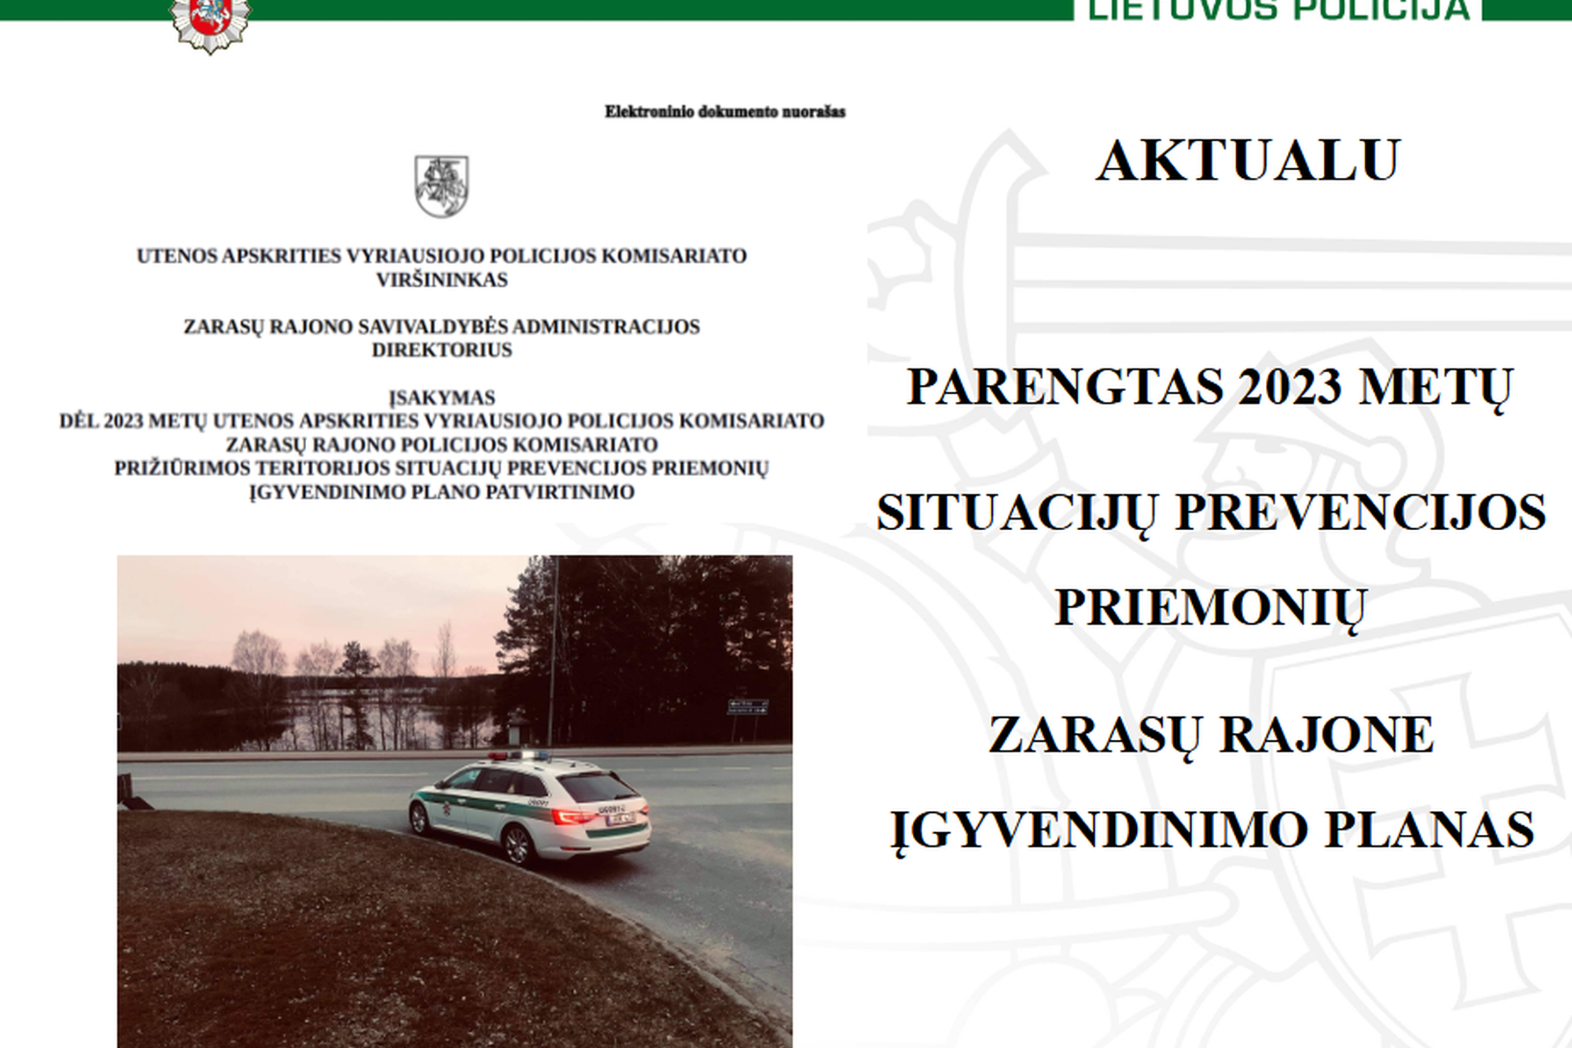Click 'SITUACIJŲ PREVENCIJOS' heading
This screenshot has width=1572, height=1048.
(1211, 514)
